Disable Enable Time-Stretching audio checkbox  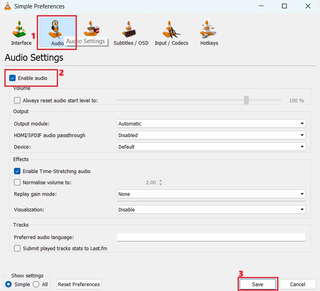coord(17,171)
